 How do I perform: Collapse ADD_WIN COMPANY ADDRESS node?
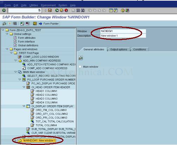click(x=15, y=61)
